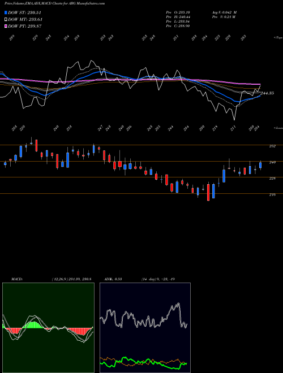Click the ADX panel heading text
283x373 pixels.
pos(113,279)
